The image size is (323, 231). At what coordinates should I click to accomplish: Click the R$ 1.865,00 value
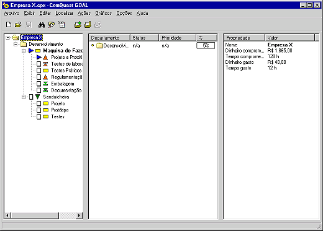(280, 51)
